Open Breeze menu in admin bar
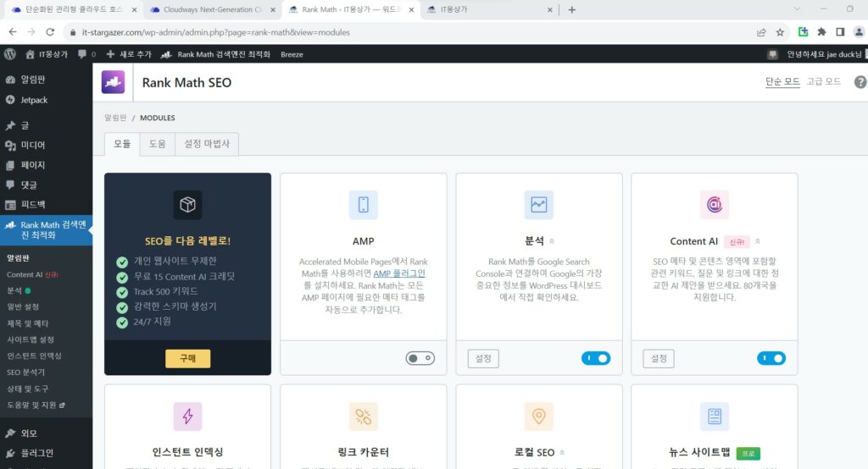The height and width of the screenshot is (469, 868). coord(292,54)
